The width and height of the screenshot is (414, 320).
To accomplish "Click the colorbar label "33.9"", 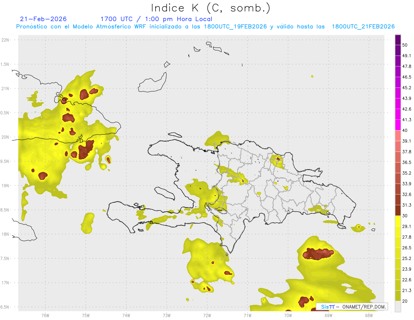I will coord(407,184).
